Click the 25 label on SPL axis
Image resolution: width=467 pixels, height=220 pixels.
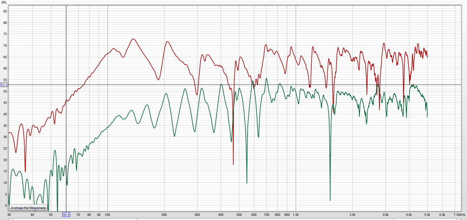pos(5,148)
